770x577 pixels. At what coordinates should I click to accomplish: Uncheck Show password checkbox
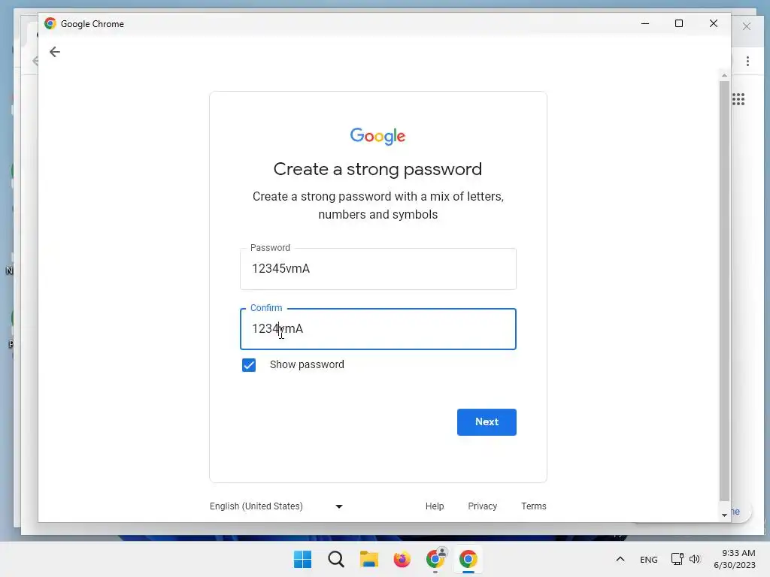point(249,365)
